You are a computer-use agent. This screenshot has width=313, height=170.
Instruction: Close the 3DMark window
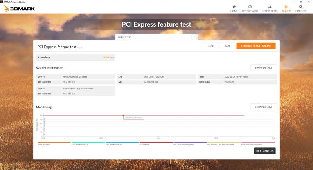[x=309, y=2]
